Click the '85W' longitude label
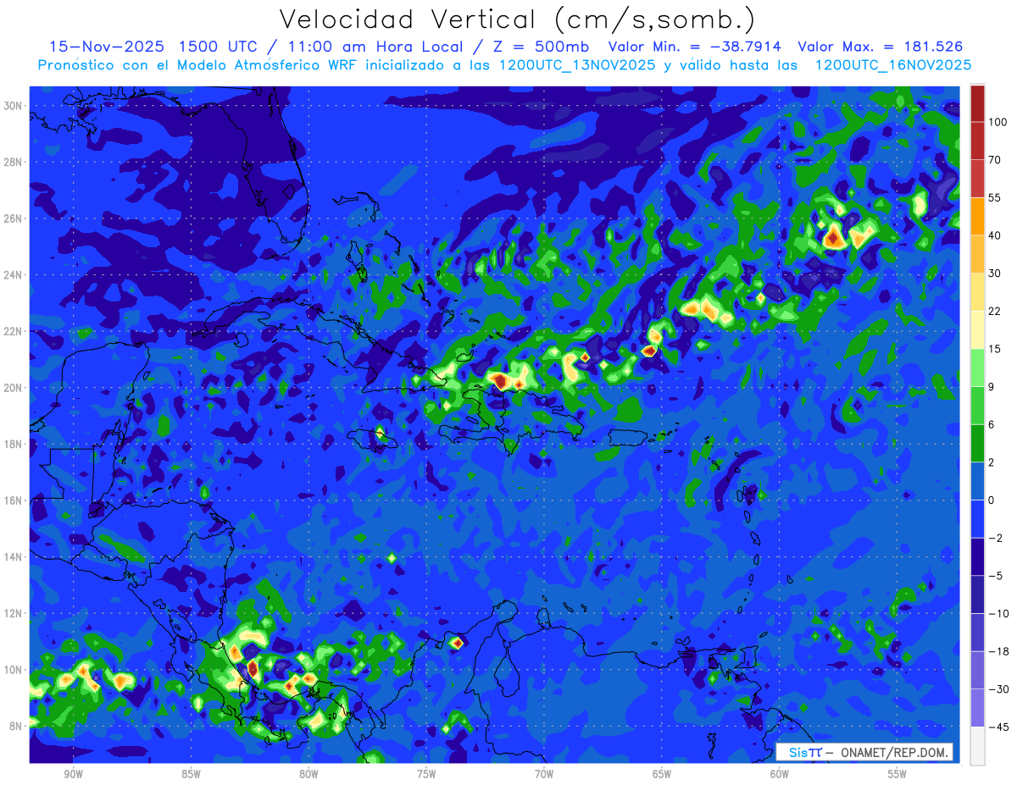 [x=191, y=774]
